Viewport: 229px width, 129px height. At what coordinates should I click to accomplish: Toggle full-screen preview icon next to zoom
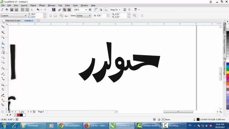click(90, 10)
